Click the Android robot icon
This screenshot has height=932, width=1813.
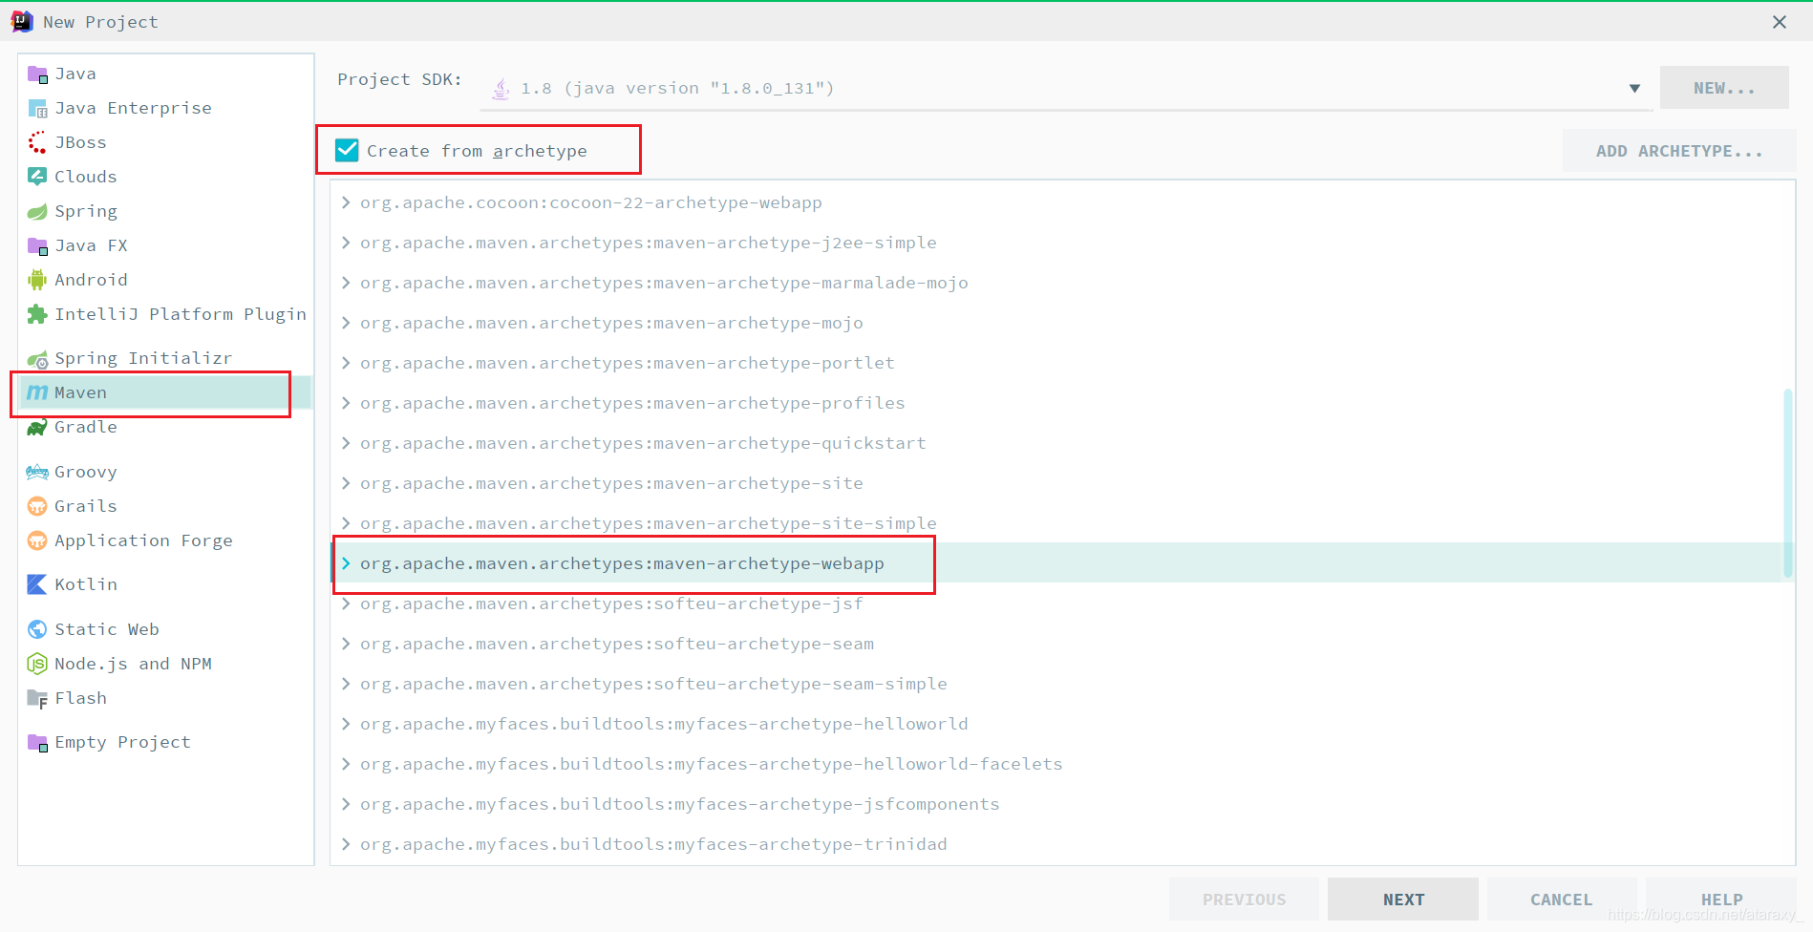[x=37, y=280]
